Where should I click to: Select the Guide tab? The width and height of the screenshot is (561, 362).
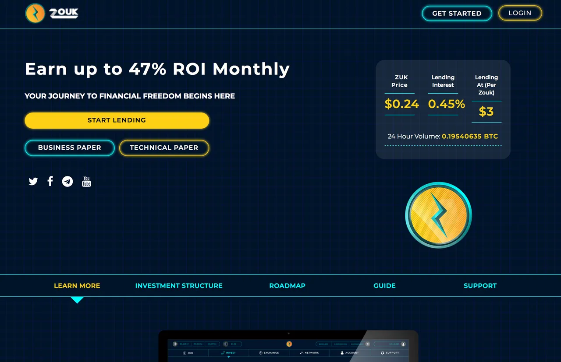(384, 286)
